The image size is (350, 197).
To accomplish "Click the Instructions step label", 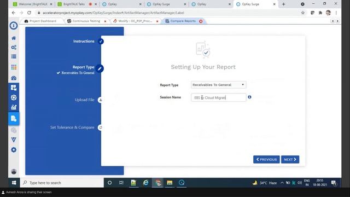I will point(84,42).
